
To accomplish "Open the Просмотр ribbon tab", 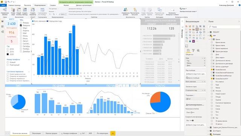I will pyautogui.click(x=27, y=5).
